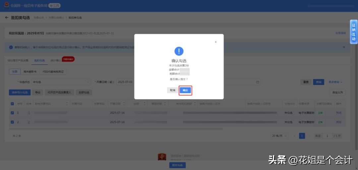Dismiss the blue info banner with X

click(344, 47)
